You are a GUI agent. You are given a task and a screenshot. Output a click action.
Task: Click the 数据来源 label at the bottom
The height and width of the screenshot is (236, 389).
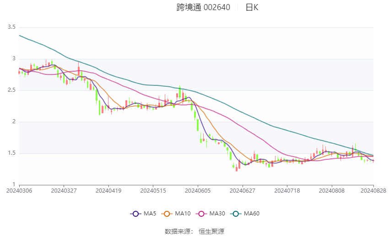[x=178, y=231]
